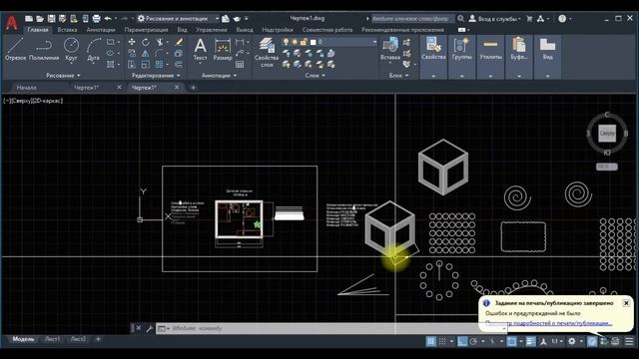
Task: Click the status bar customization menu icon
Action: (629, 341)
